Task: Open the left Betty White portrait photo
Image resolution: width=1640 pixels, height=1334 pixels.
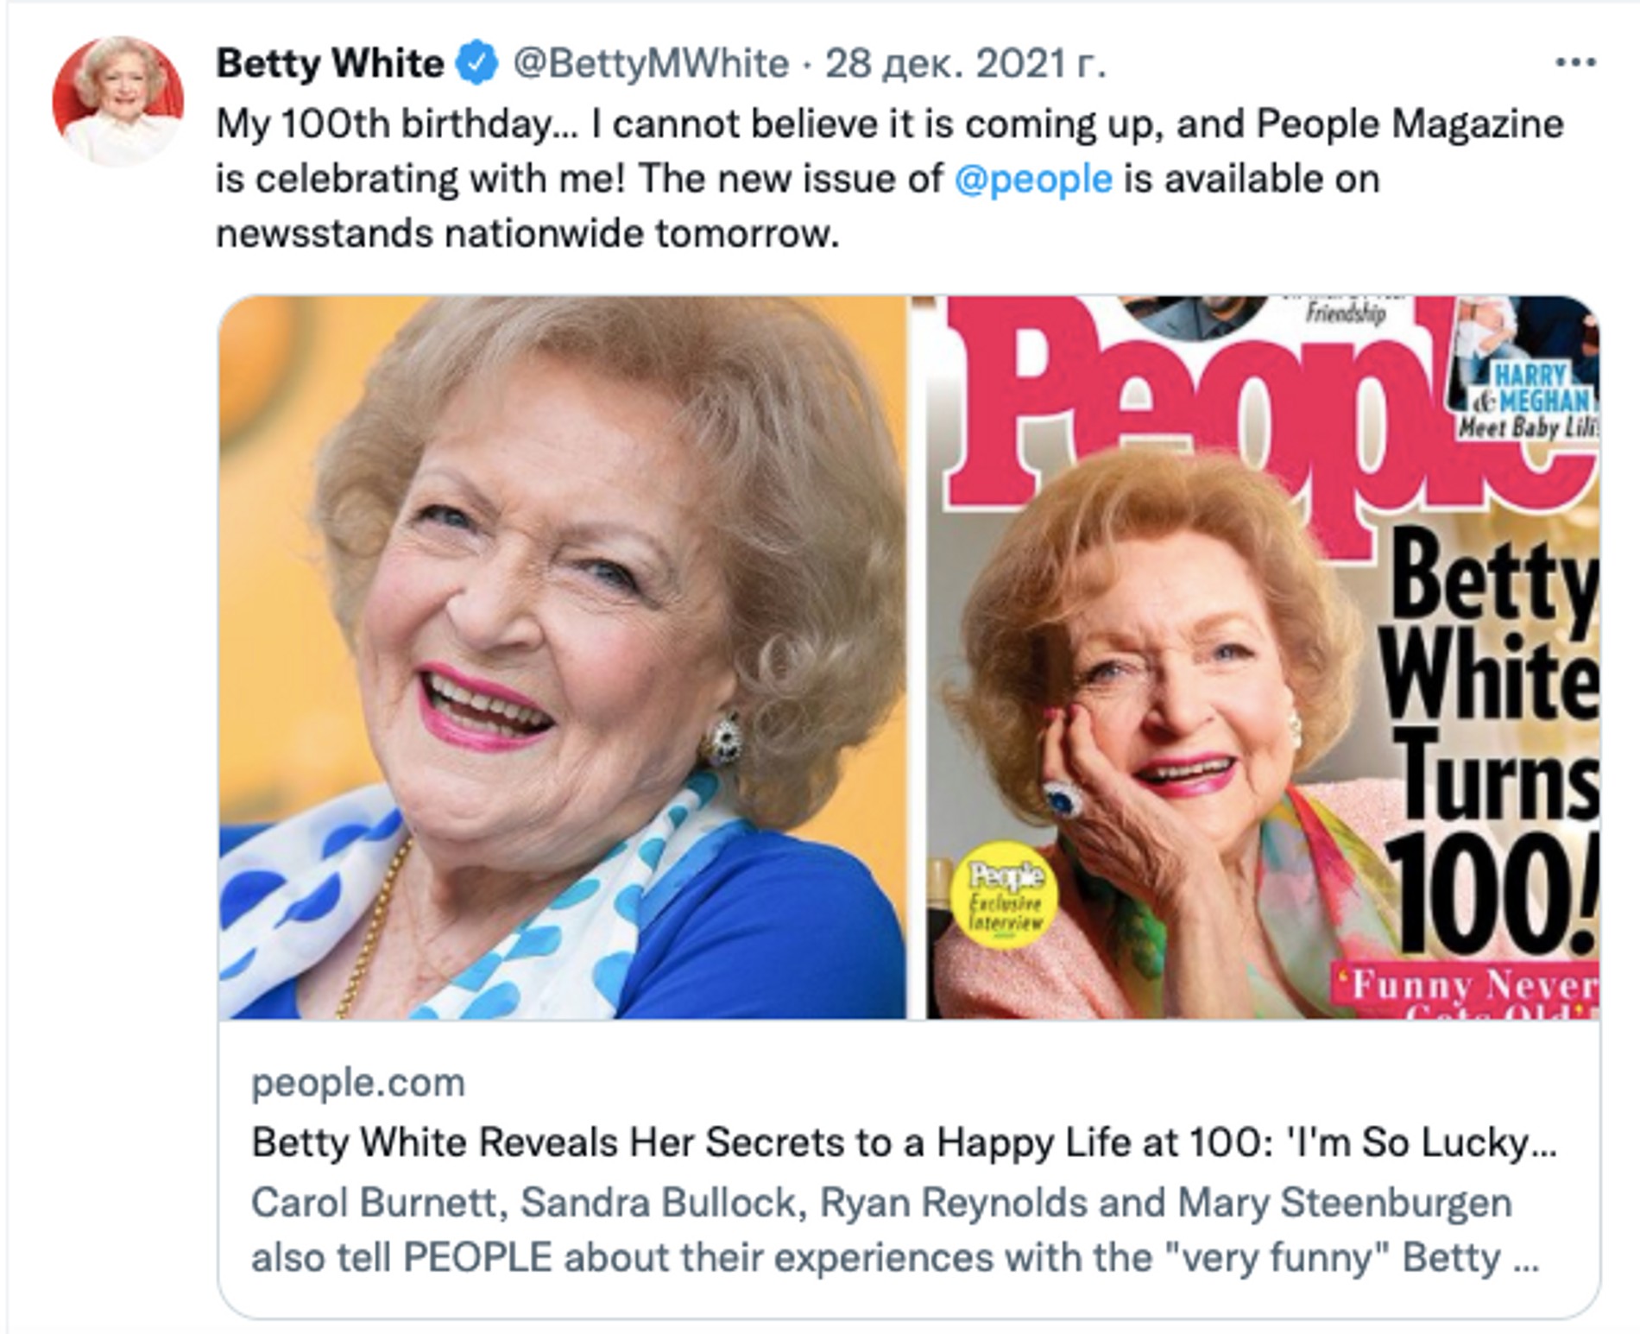Action: pyautogui.click(x=561, y=656)
